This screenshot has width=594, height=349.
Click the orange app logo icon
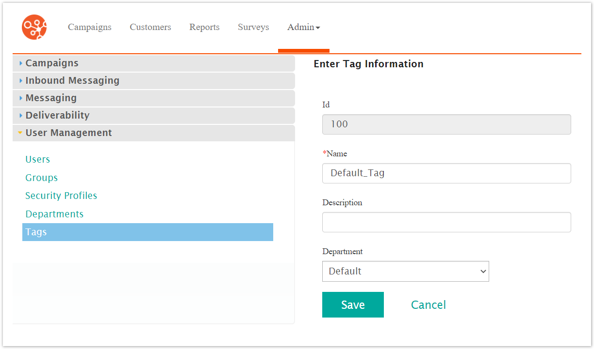[x=34, y=27]
